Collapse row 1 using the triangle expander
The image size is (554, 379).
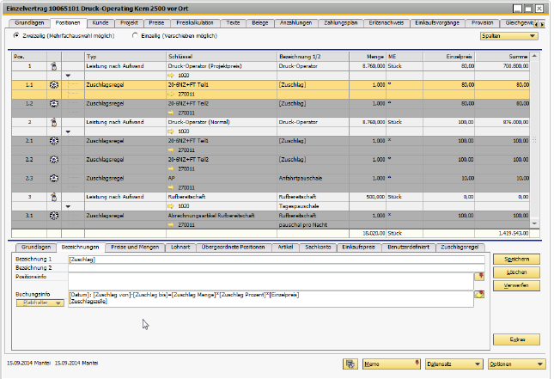click(x=68, y=76)
